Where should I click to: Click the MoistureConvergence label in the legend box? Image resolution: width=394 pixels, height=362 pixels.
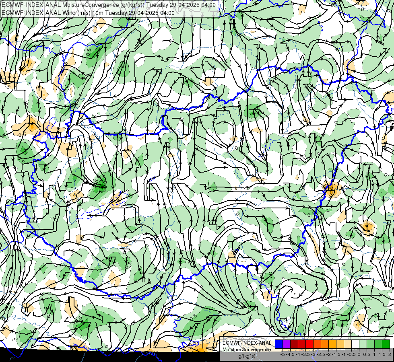(x=247, y=350)
